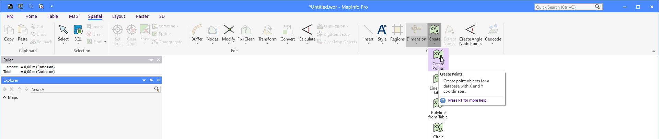The width and height of the screenshot is (659, 139).
Task: Collapse the ribbon with the chevron
Action: tap(654, 51)
